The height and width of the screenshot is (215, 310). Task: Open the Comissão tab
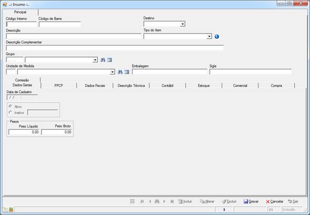[22, 80]
